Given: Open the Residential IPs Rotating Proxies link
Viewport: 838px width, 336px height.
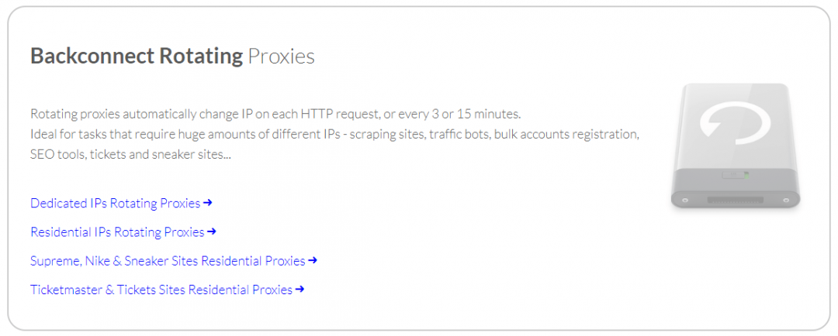Looking at the screenshot, I should click(x=117, y=232).
